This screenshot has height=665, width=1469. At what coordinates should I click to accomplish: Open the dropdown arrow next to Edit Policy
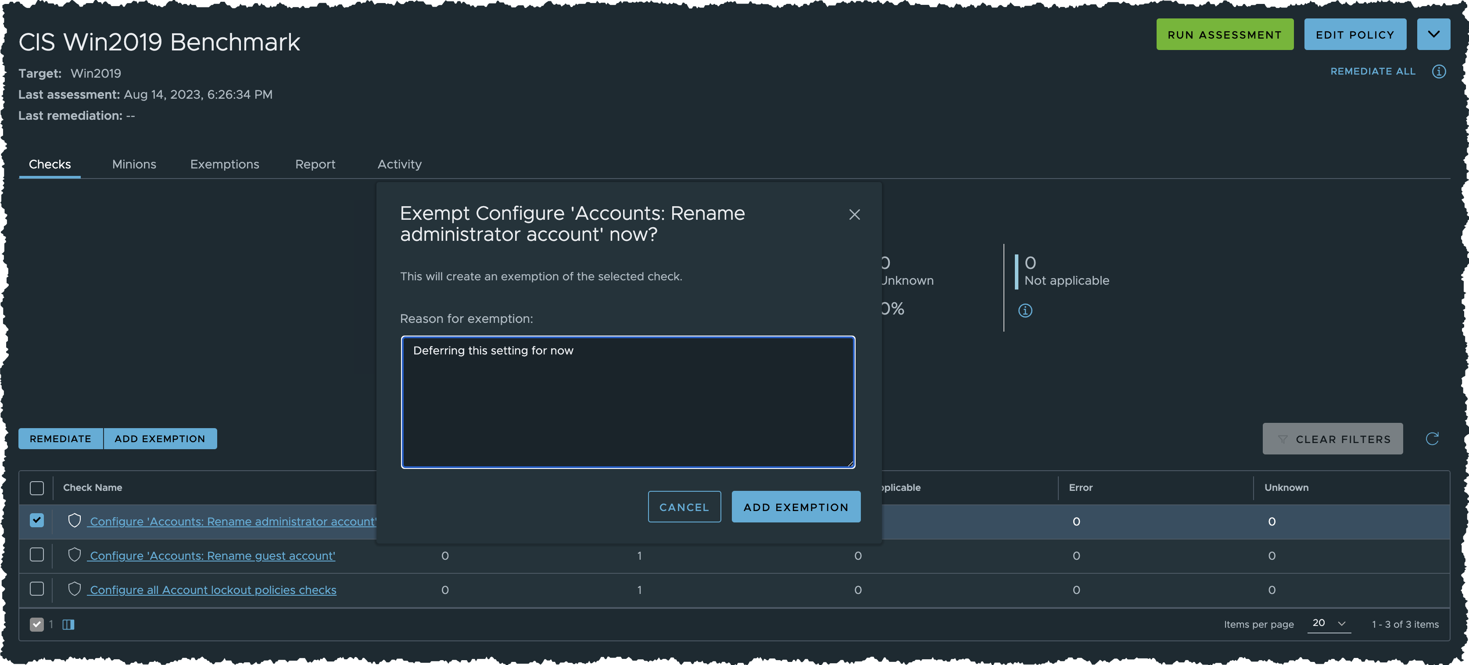[1433, 34]
